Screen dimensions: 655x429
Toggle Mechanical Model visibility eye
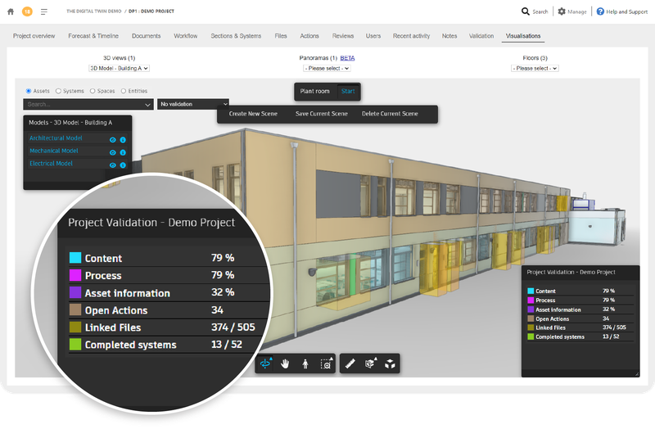pyautogui.click(x=112, y=152)
